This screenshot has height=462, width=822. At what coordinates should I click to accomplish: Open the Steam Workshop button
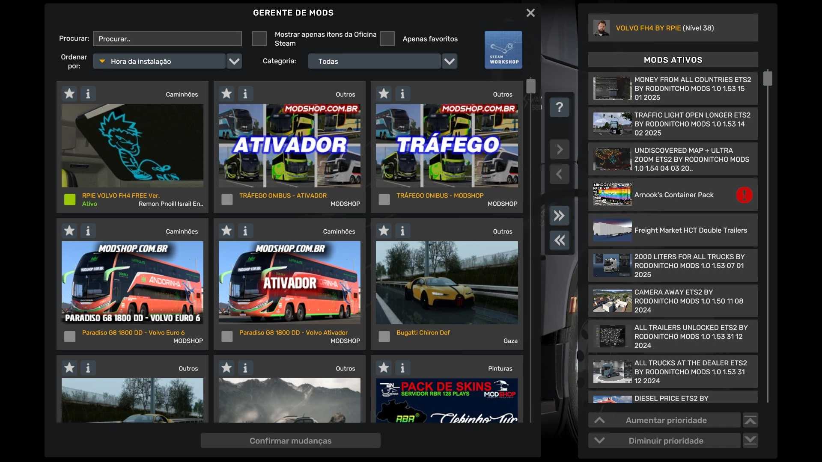tap(503, 50)
